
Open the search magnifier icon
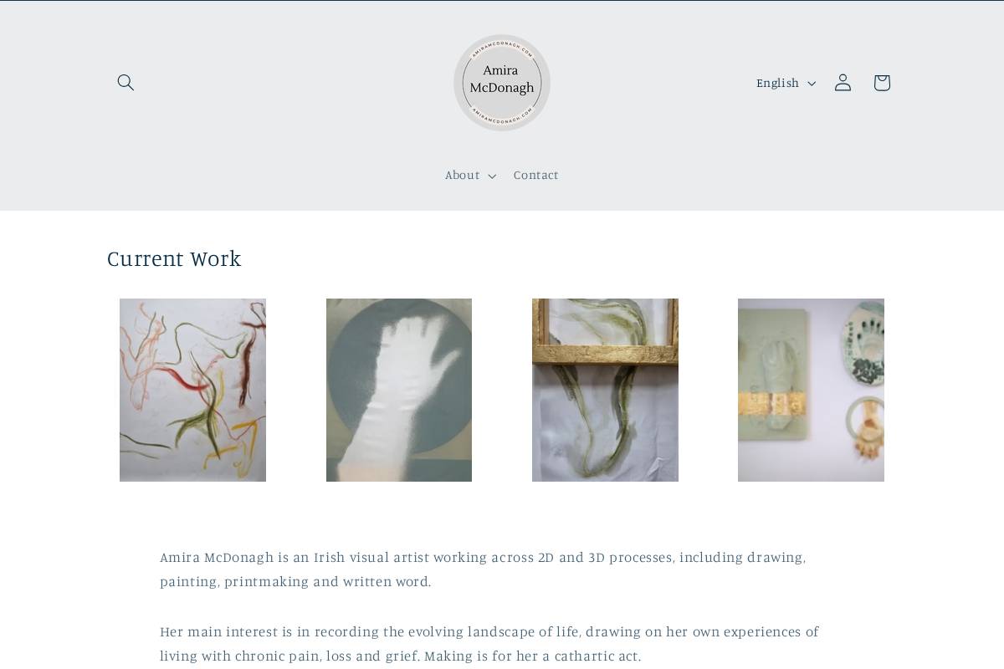click(125, 82)
